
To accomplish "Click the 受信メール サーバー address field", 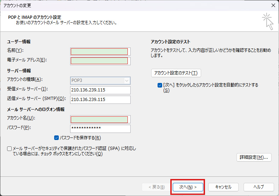I will (100, 90).
